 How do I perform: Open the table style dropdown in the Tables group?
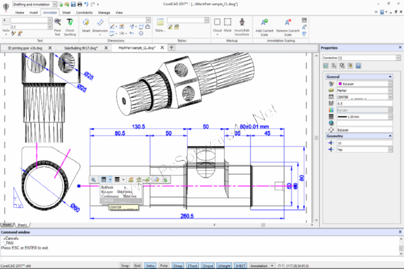(207, 20)
